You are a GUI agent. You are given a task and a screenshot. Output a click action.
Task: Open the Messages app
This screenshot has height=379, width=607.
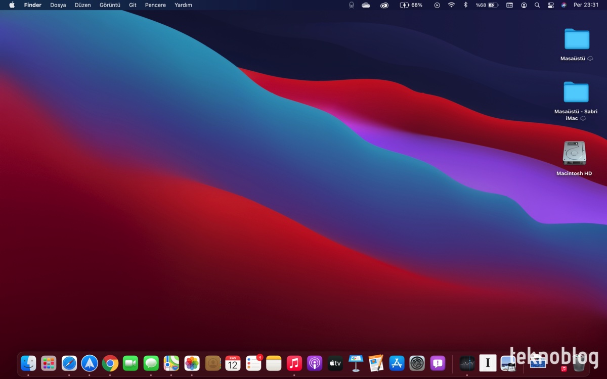click(151, 363)
